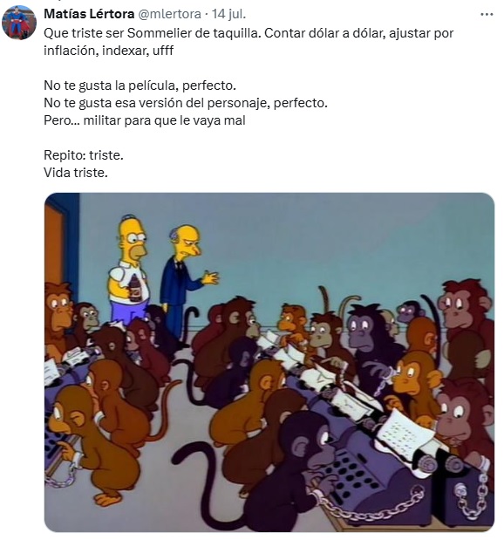Click the 'No te gusta esa versión' line
Viewport: 504px width, 540px height.
coord(186,103)
